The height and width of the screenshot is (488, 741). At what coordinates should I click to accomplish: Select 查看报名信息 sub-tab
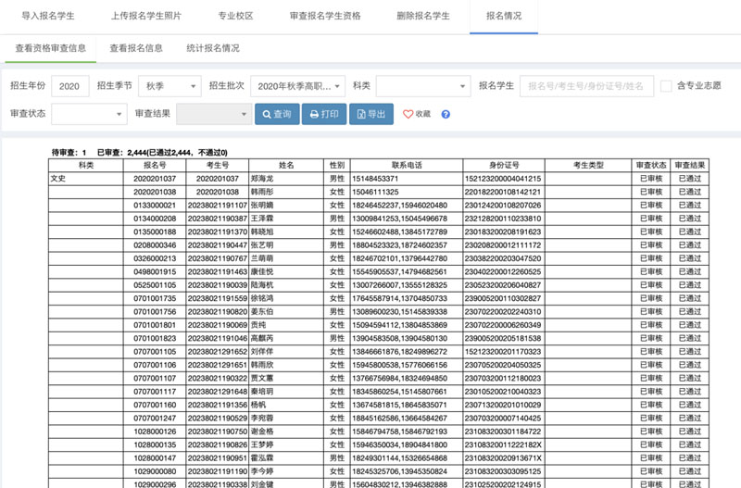click(x=136, y=47)
